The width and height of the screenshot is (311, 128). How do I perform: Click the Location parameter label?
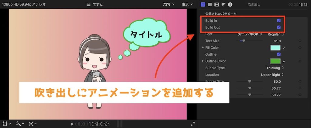212,74
